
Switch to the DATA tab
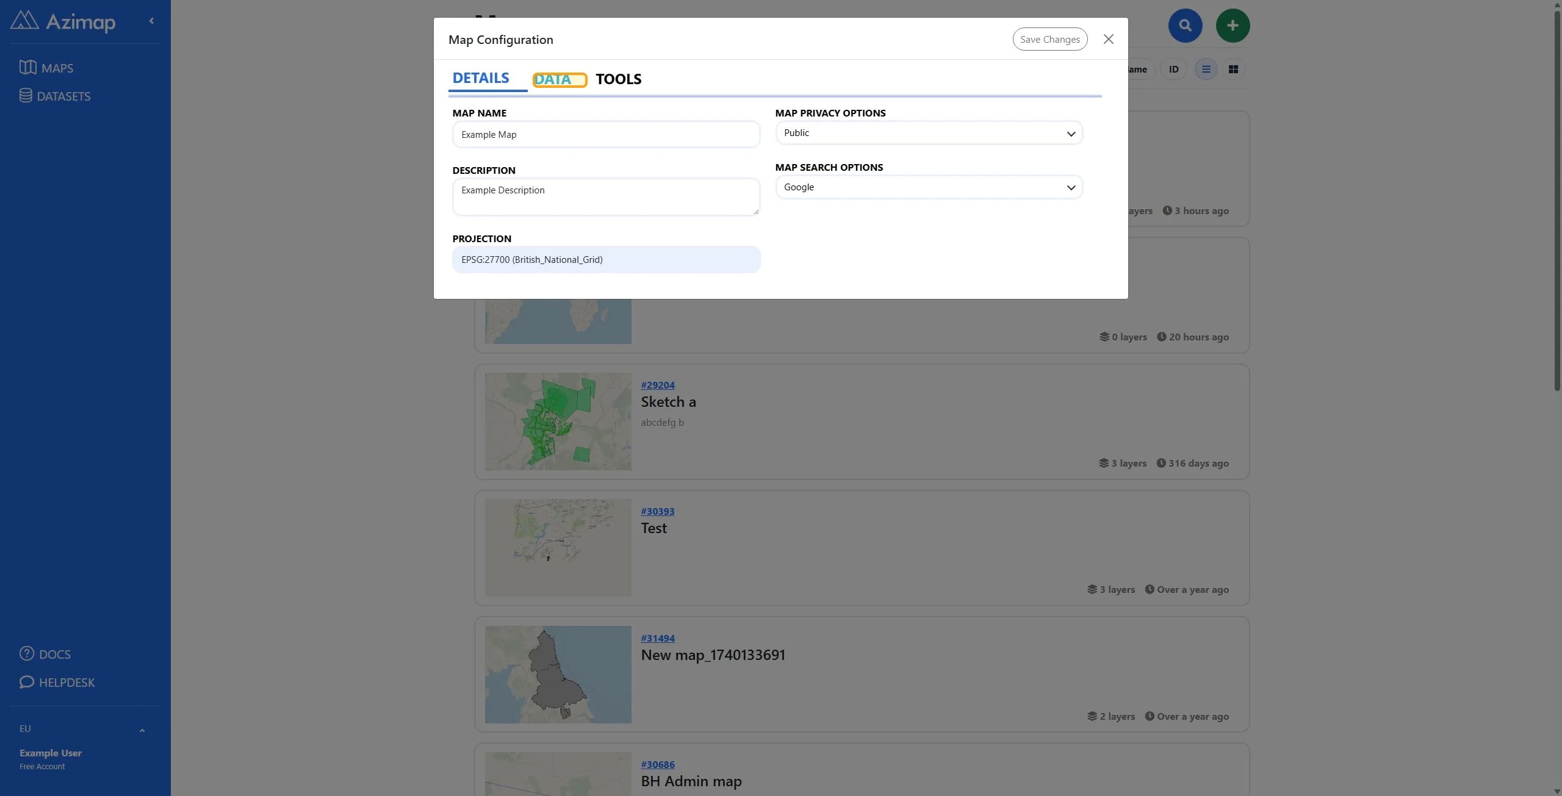pos(559,80)
